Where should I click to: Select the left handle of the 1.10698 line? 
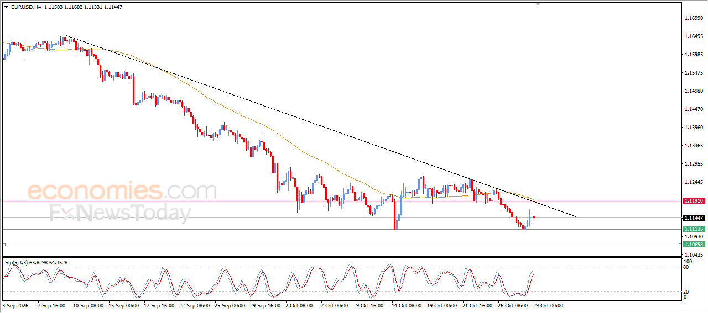coord(4,244)
